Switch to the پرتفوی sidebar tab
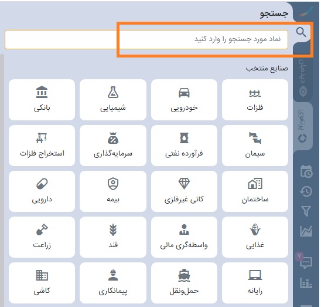Image resolution: width=321 pixels, height=307 pixels. [x=303, y=126]
